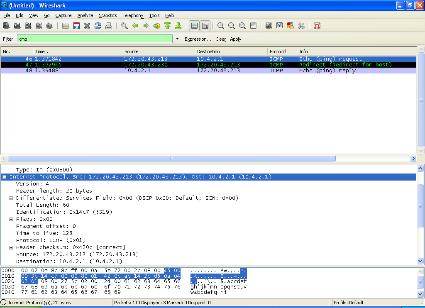Open display filters toolbar icon

[279, 26]
